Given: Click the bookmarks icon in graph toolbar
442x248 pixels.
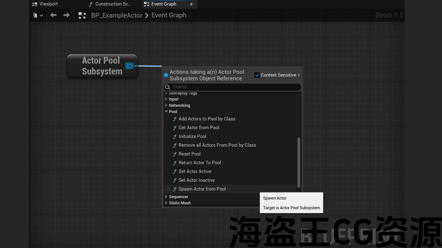Looking at the screenshot, I should tap(36, 15).
